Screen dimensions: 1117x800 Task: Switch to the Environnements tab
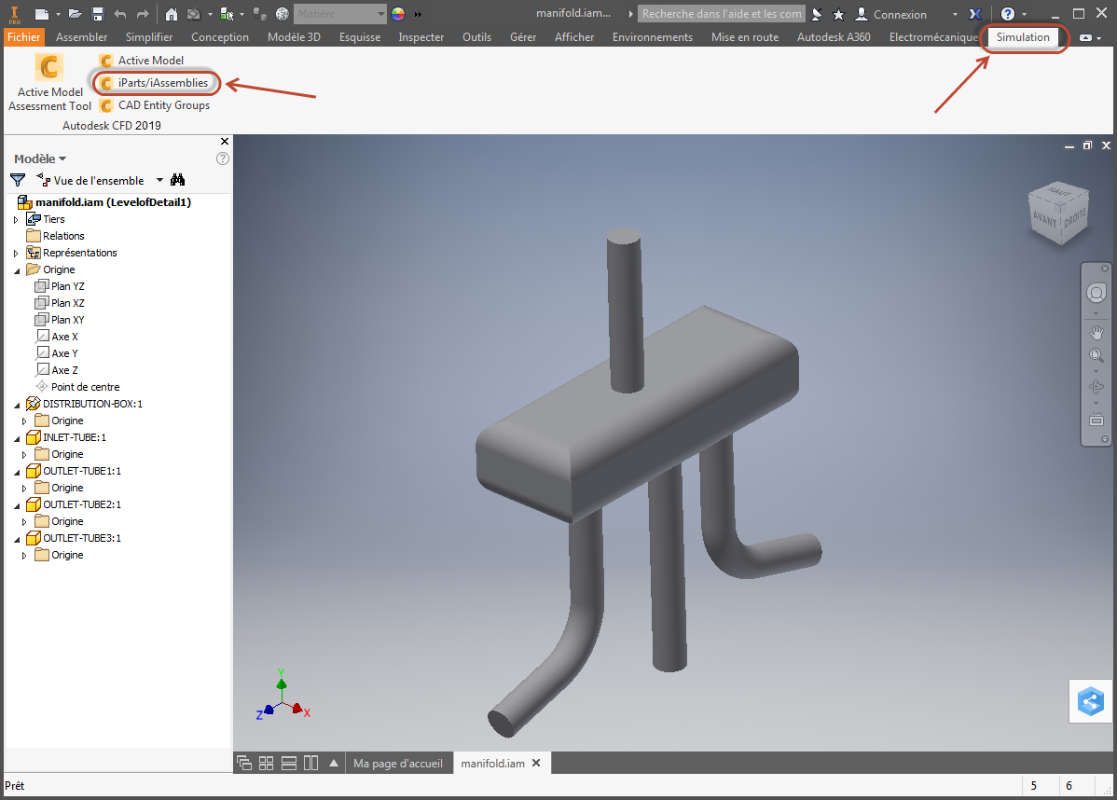(652, 37)
